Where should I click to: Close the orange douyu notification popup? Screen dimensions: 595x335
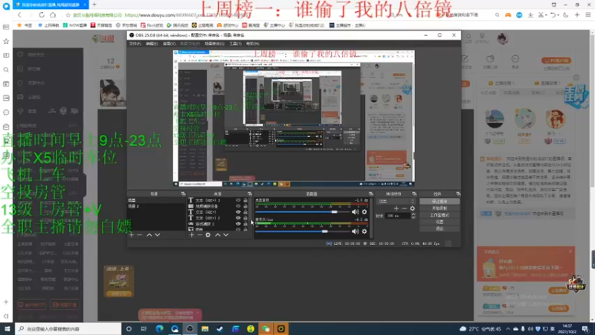pyautogui.click(x=570, y=252)
